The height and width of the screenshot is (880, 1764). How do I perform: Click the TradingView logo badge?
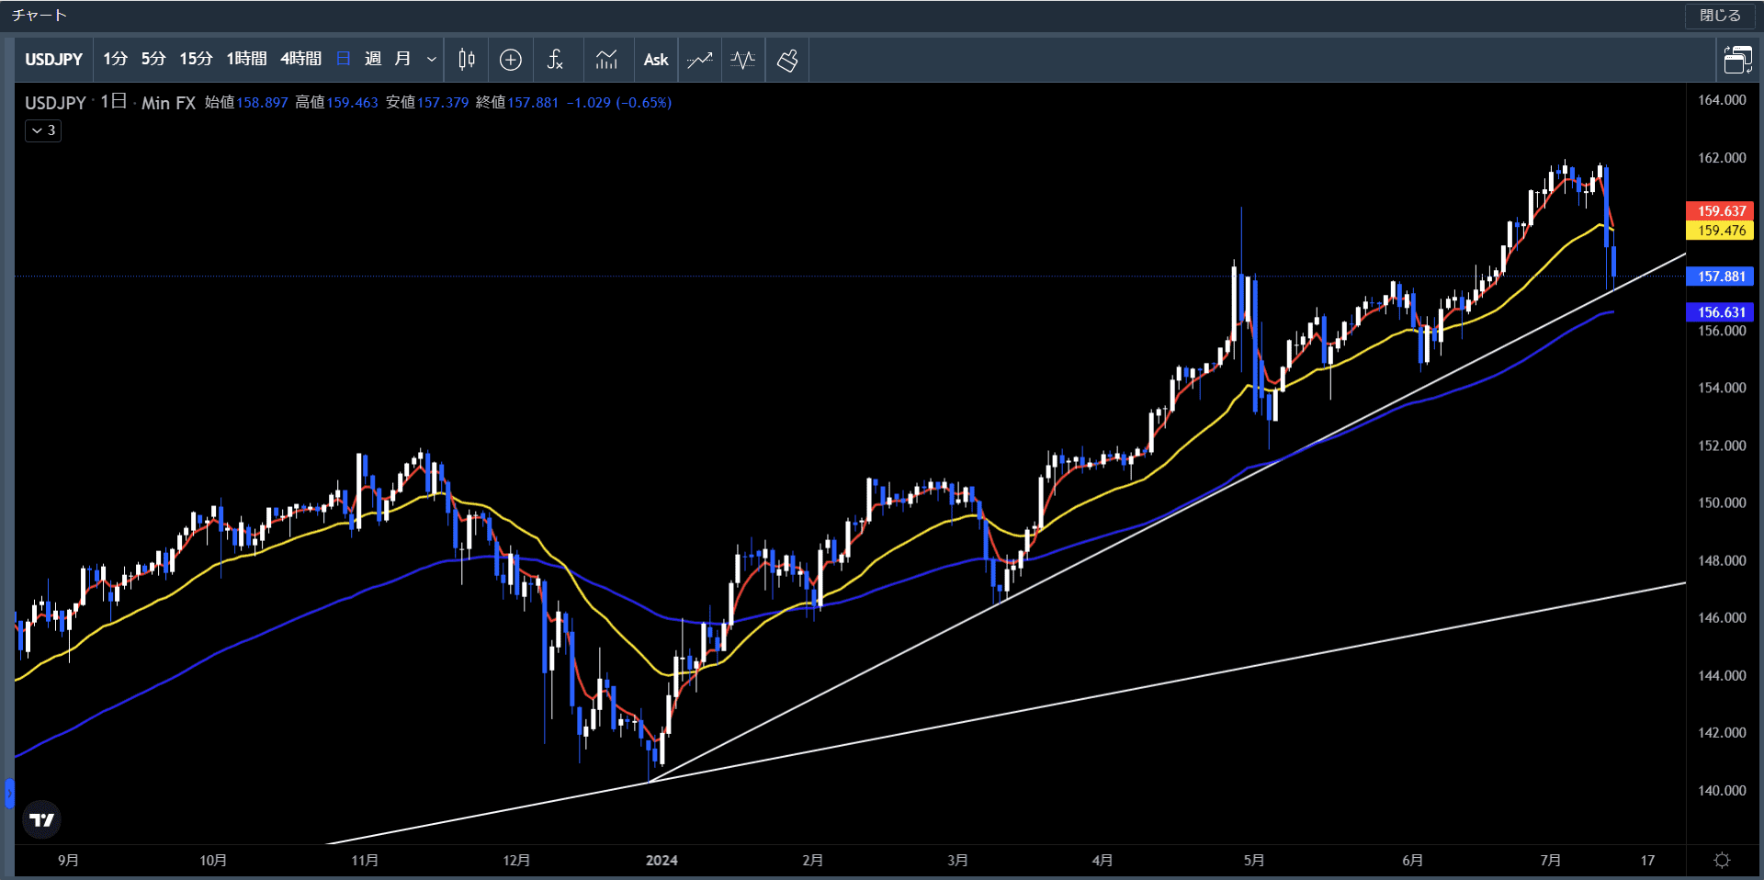(41, 819)
